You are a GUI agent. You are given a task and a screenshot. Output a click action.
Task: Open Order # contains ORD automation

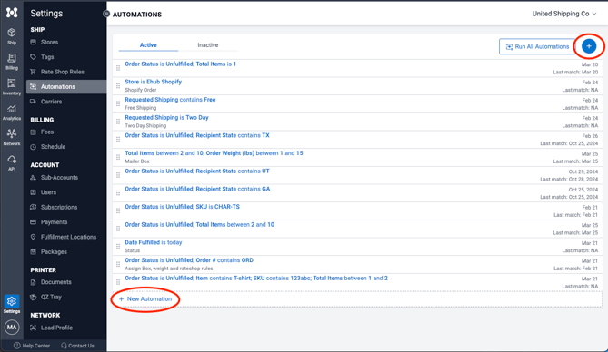click(189, 259)
